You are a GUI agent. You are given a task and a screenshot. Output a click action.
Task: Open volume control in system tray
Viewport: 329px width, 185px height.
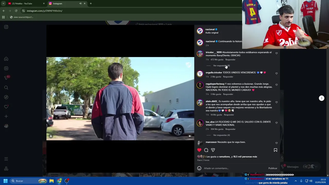point(311,181)
